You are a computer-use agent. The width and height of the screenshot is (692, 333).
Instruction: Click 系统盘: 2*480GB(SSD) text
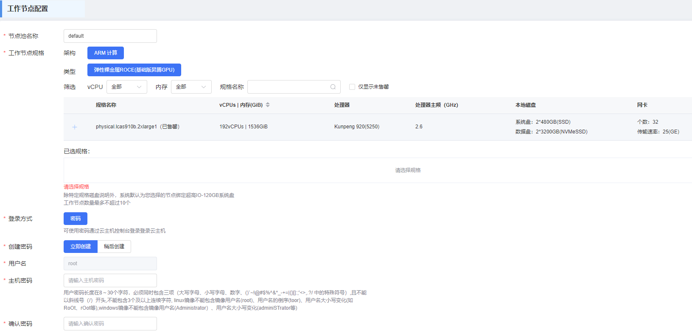pos(543,122)
